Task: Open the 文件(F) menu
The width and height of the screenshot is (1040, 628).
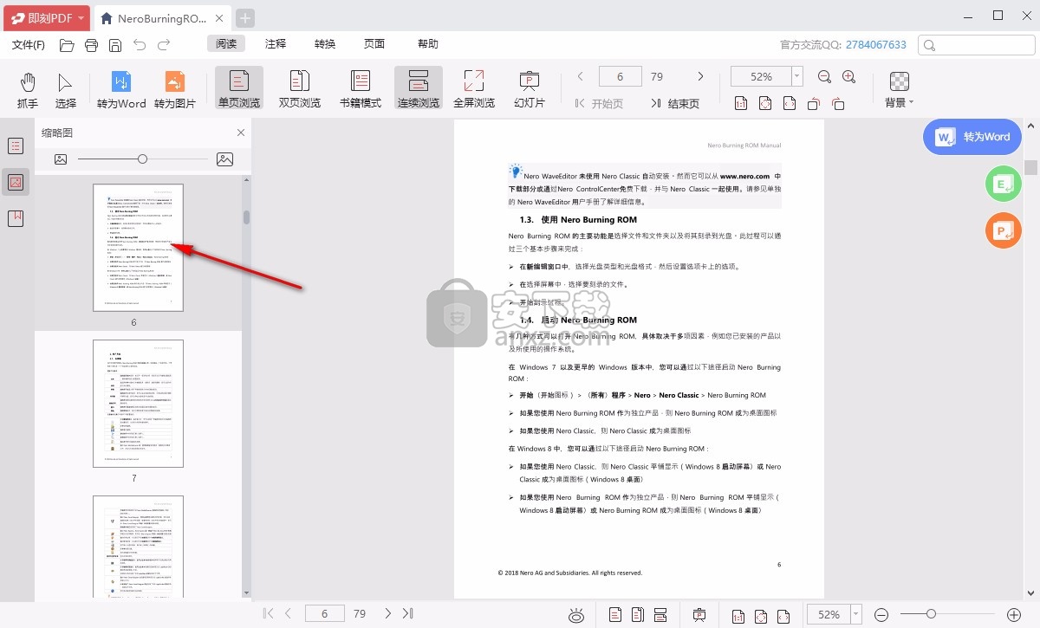Action: [x=29, y=44]
